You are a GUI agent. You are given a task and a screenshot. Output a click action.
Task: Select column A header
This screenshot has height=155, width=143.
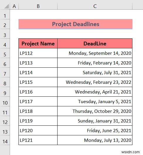(14, 6)
